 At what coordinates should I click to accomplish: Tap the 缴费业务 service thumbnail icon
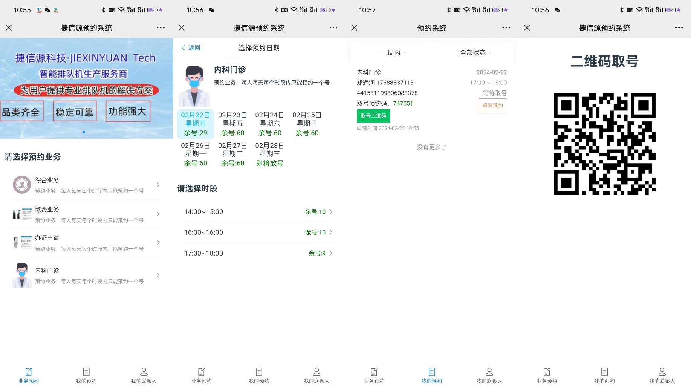tap(22, 214)
